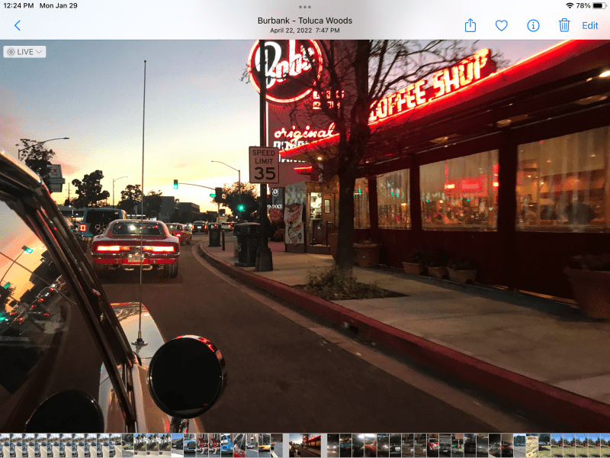
Task: Tap 'Mon Jan 29' date in status bar
Action: point(59,5)
